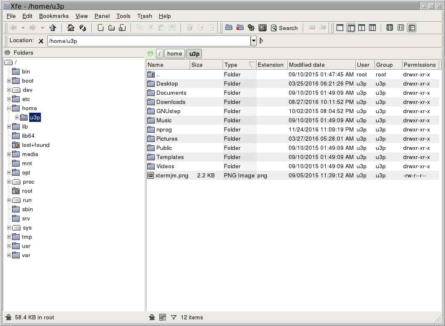Open a terminal with the toolbar icon

262,28
